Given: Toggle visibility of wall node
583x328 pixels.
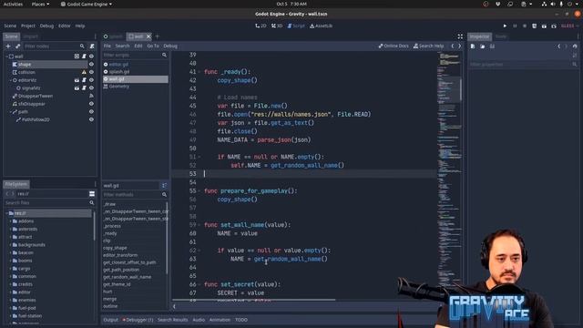Looking at the screenshot, I should coord(91,56).
